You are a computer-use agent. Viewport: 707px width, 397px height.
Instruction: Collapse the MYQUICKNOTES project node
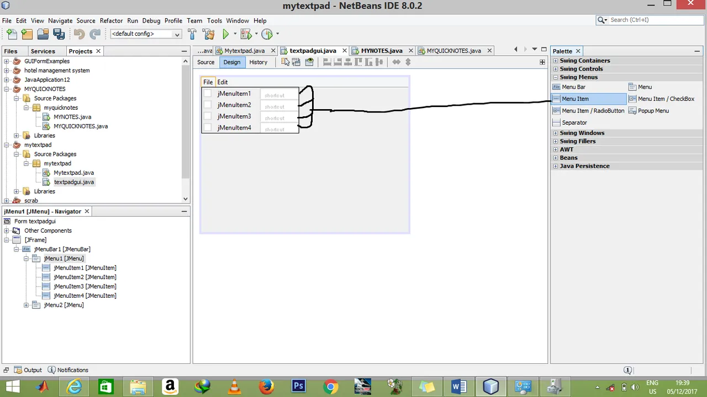tap(7, 89)
